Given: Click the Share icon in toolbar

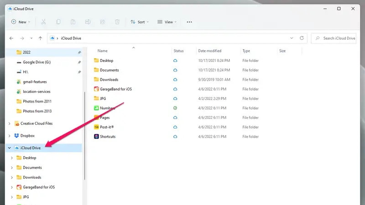Looking at the screenshot, I should (x=102, y=22).
